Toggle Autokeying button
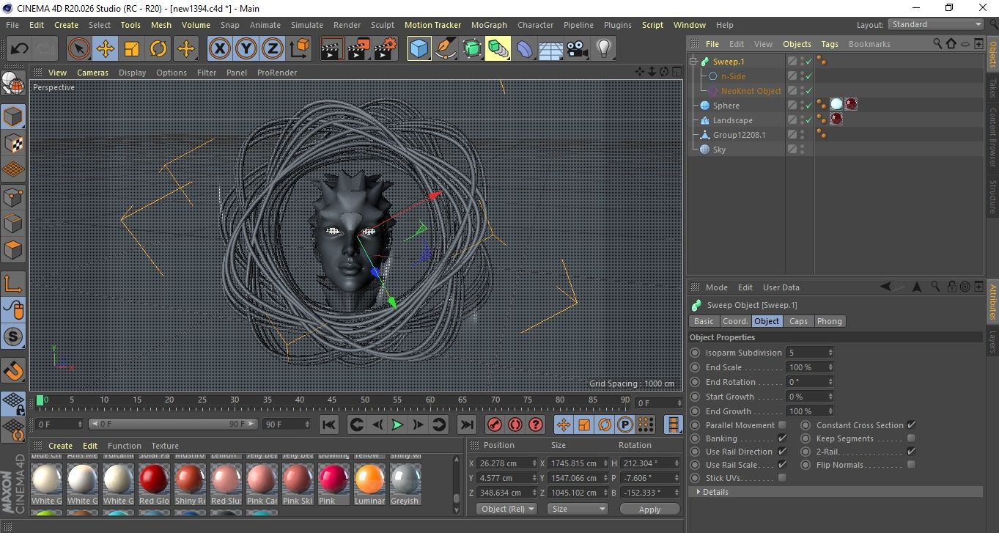Image resolution: width=999 pixels, height=533 pixels. tap(515, 424)
